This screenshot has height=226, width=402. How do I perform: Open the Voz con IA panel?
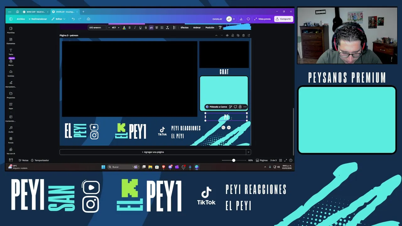[x=11, y=151]
